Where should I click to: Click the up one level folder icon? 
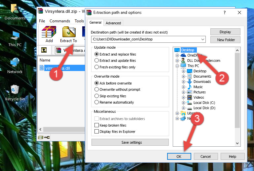tap(44, 50)
